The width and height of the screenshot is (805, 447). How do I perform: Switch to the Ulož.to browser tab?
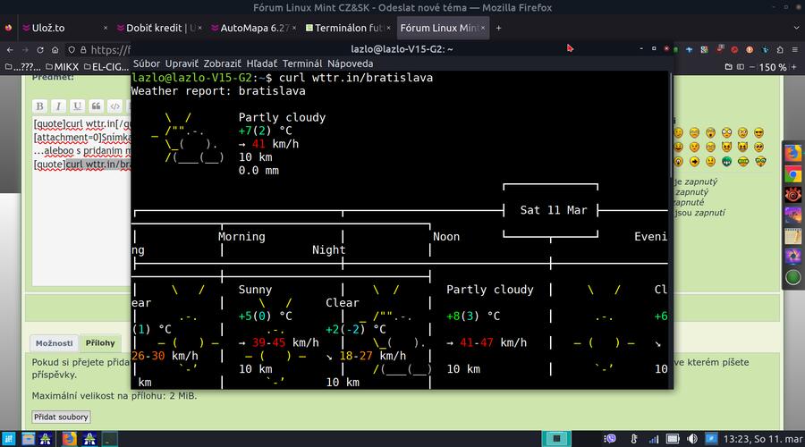45,28
